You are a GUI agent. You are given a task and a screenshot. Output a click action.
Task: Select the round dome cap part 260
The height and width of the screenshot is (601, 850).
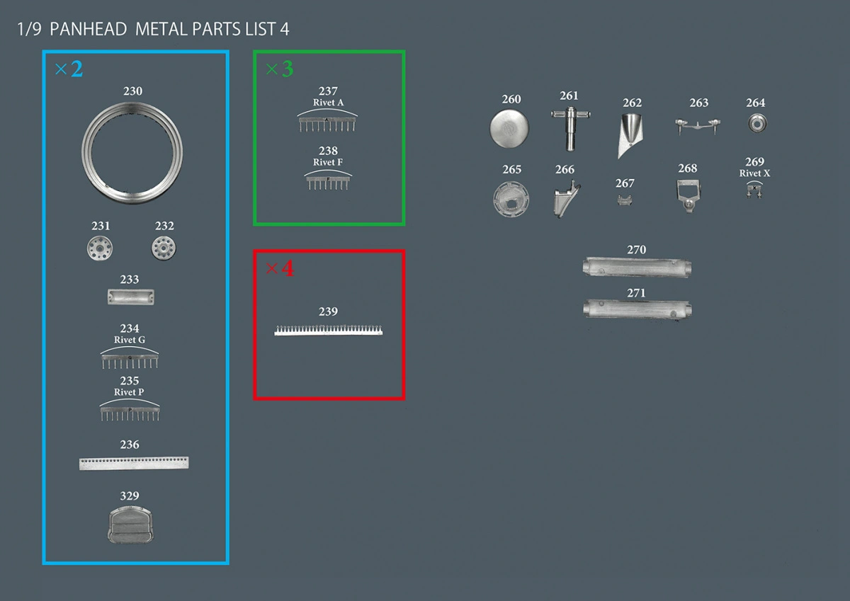pyautogui.click(x=509, y=127)
